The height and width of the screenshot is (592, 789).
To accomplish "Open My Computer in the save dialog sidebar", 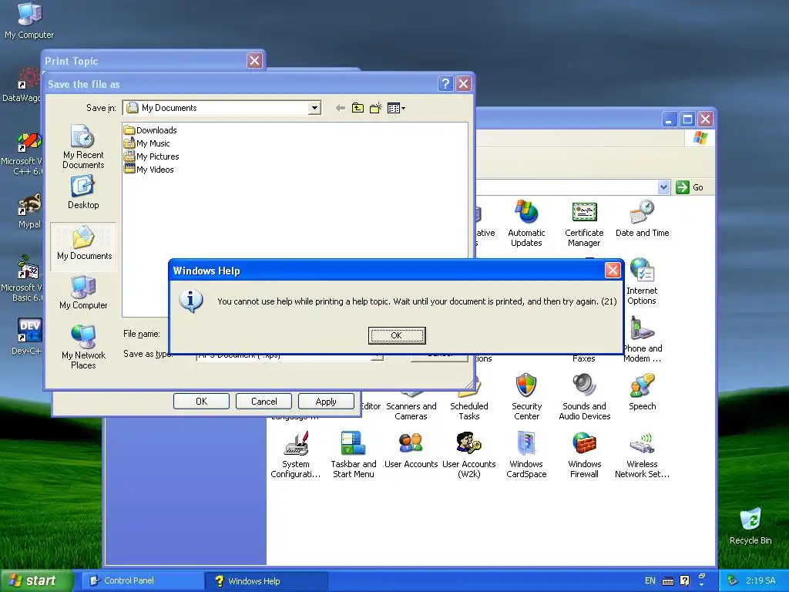I will 83,292.
